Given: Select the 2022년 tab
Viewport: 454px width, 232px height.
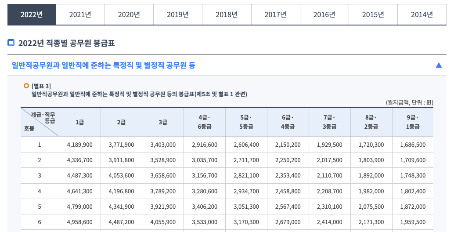Looking at the screenshot, I should (32, 14).
